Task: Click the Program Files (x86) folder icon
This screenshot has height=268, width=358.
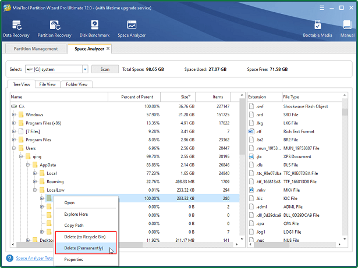Action: (21, 123)
